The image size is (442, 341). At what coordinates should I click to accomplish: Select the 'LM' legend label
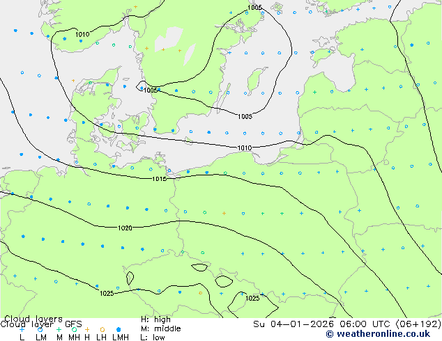[x=41, y=337]
